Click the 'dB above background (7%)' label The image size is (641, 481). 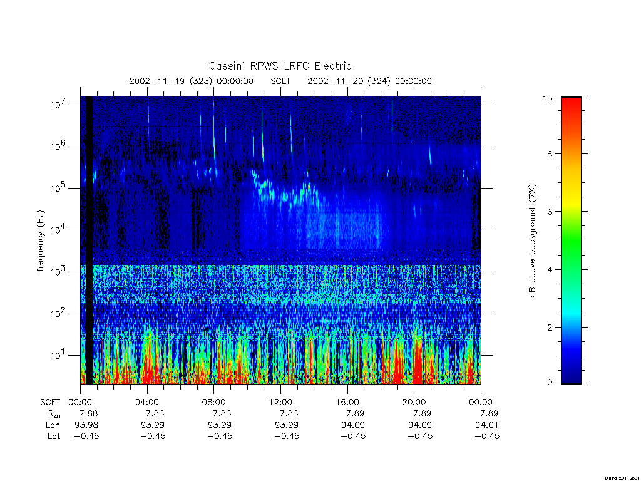click(x=532, y=241)
